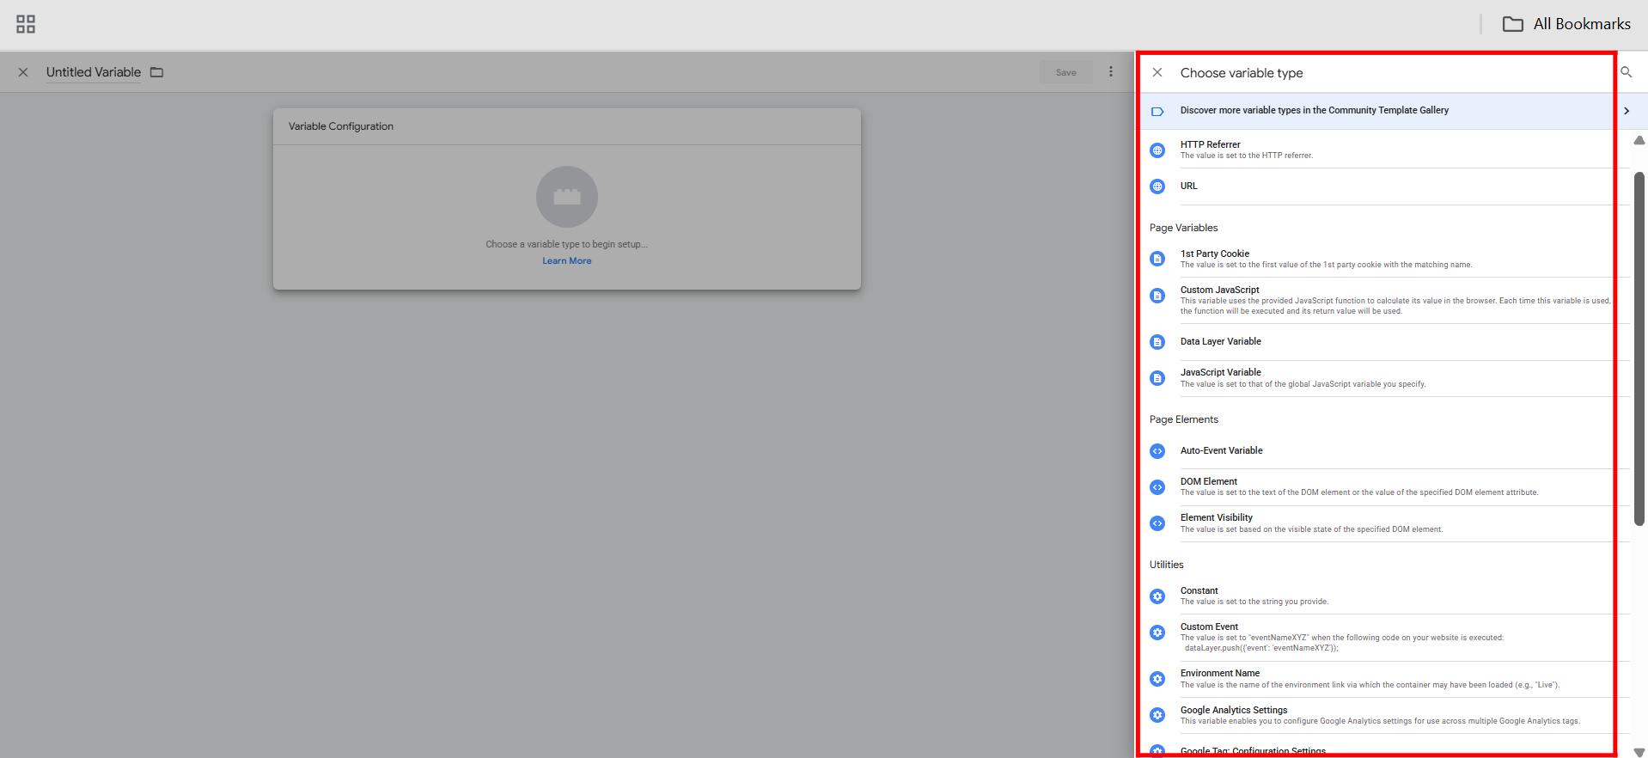Edit the Untitled Variable name field
1648x758 pixels.
point(94,72)
